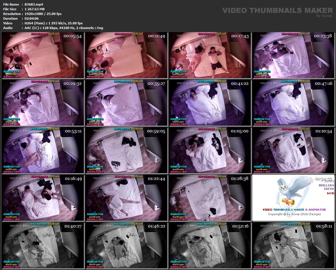Click the file name 83683.mp4

[x=34, y=4]
